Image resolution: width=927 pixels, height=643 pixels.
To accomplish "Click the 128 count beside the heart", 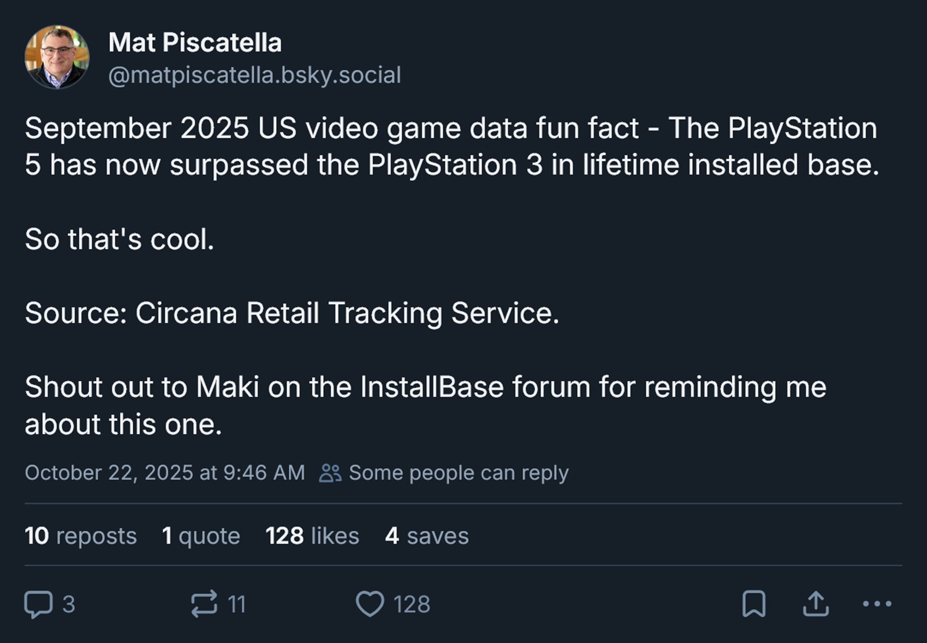I will pyautogui.click(x=412, y=604).
